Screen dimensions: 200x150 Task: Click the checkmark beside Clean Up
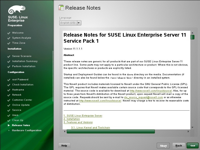point(9,121)
